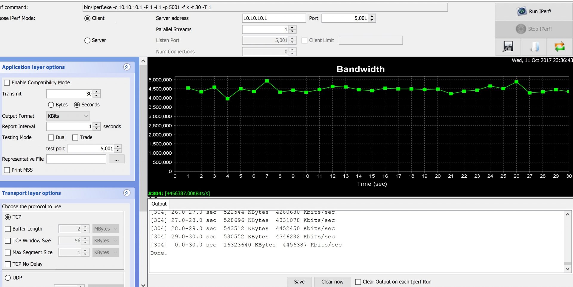Click the Server address input field
Image resolution: width=573 pixels, height=287 pixels.
(273, 18)
